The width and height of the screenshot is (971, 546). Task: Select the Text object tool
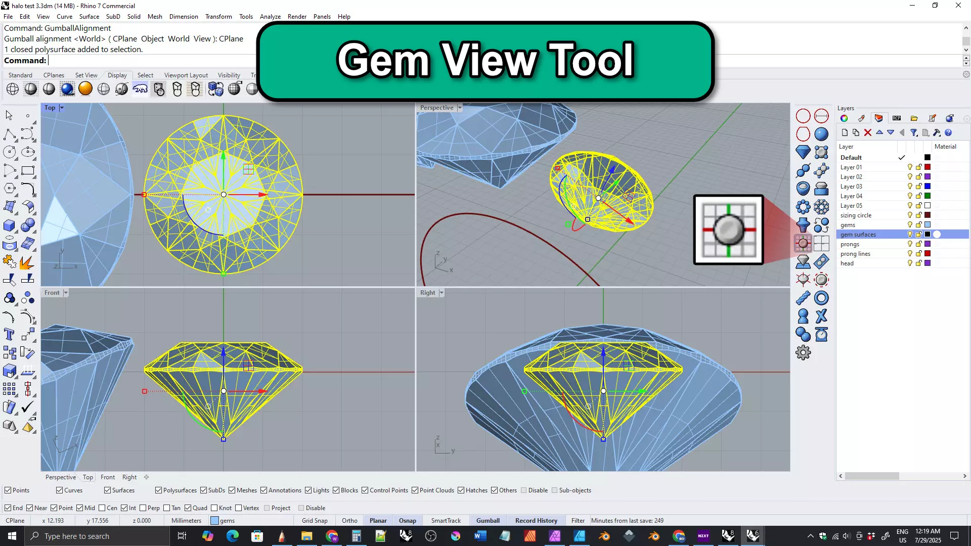pyautogui.click(x=9, y=334)
